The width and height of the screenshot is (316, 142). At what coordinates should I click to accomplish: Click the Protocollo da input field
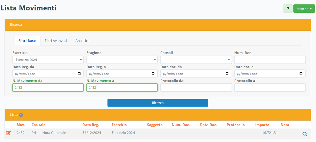tap(196, 87)
